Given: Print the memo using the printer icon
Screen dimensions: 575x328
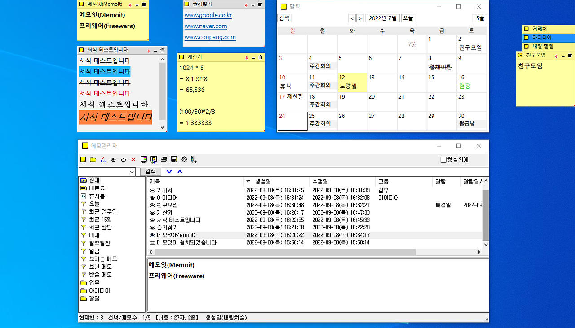Looking at the screenshot, I should (x=164, y=159).
